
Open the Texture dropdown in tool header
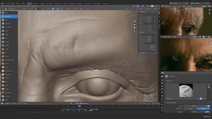coord(69,9)
